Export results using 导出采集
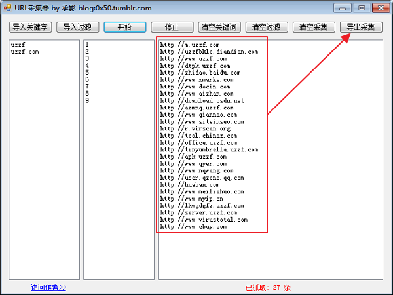Viewport: 393px width, 295px height. coord(361,27)
